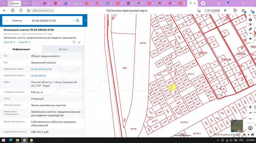Reload the page in browser
The image size is (256, 143).
pos(21,10)
